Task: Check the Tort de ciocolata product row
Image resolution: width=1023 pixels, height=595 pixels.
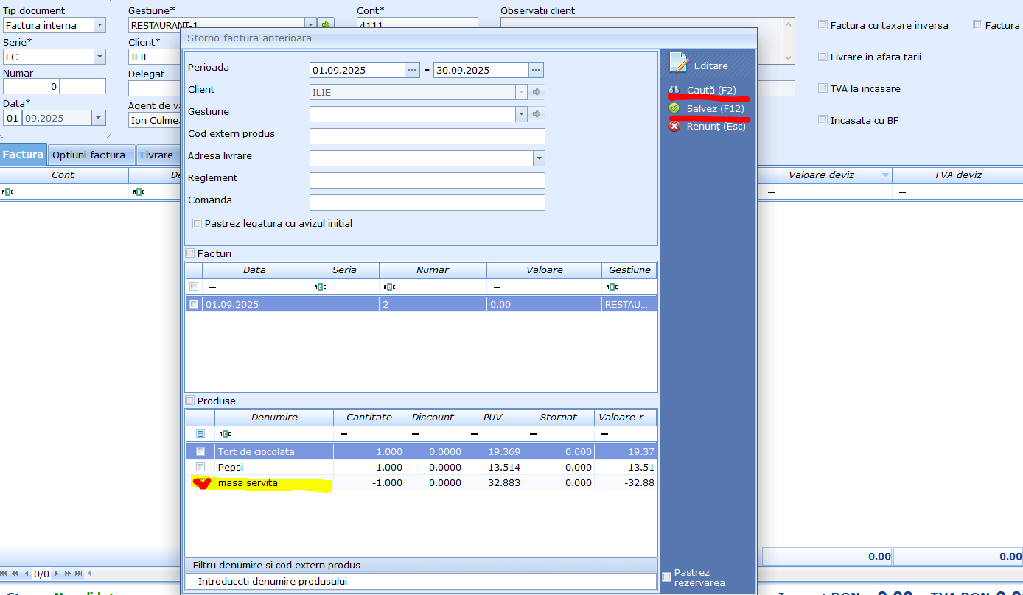Action: coord(200,451)
